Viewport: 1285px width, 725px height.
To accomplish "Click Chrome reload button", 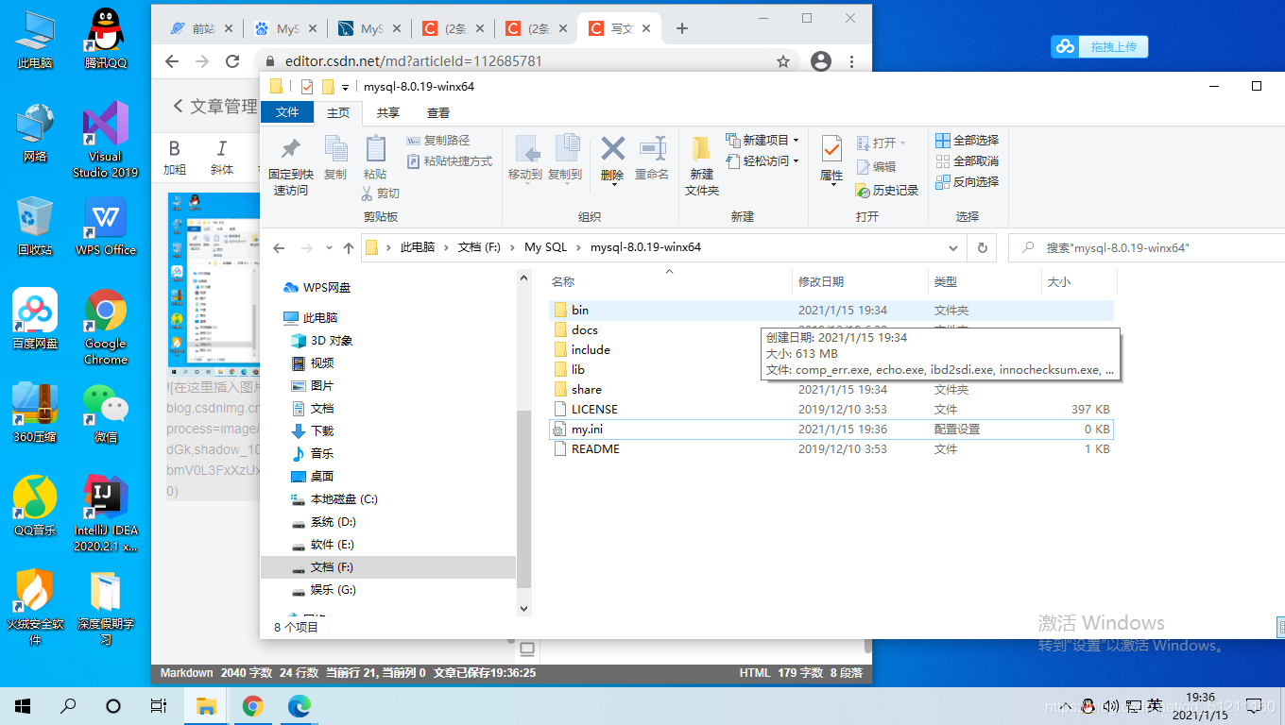I will click(x=232, y=61).
